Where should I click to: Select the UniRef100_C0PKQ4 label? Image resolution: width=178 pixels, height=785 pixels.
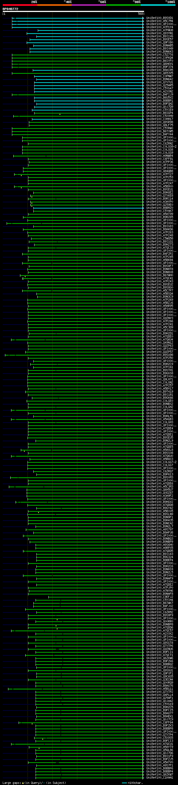point(159,58)
